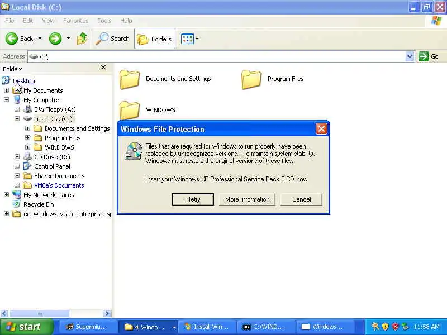Select VM8a's Documents in the tree
Screen dimensions: 447x335
point(59,185)
